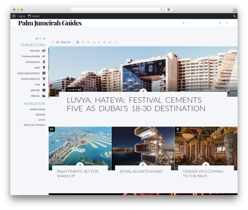Select the trophy awards filter icon

pyautogui.click(x=110, y=42)
